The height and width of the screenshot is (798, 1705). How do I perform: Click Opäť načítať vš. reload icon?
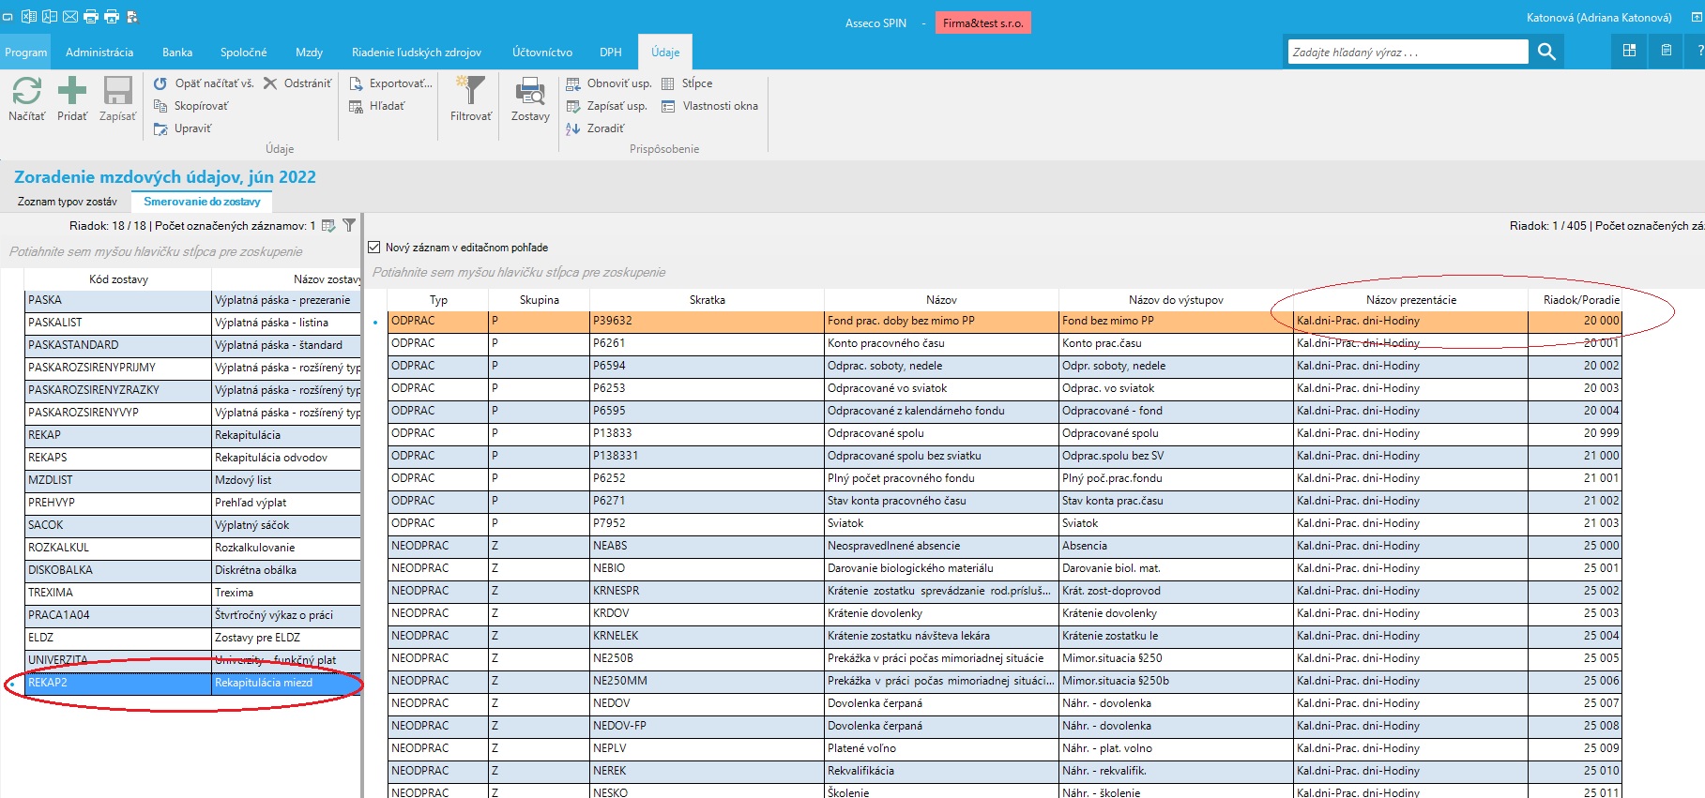coord(160,83)
